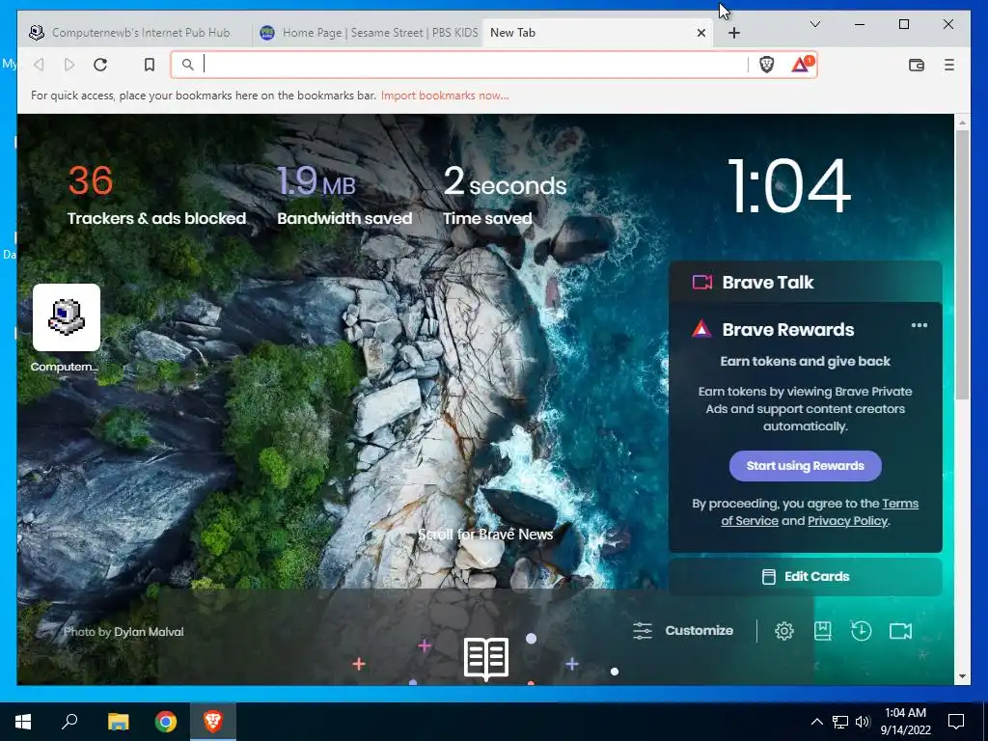Viewport: 988px width, 741px height.
Task: Open the Brave Wallet icon
Action: (917, 65)
